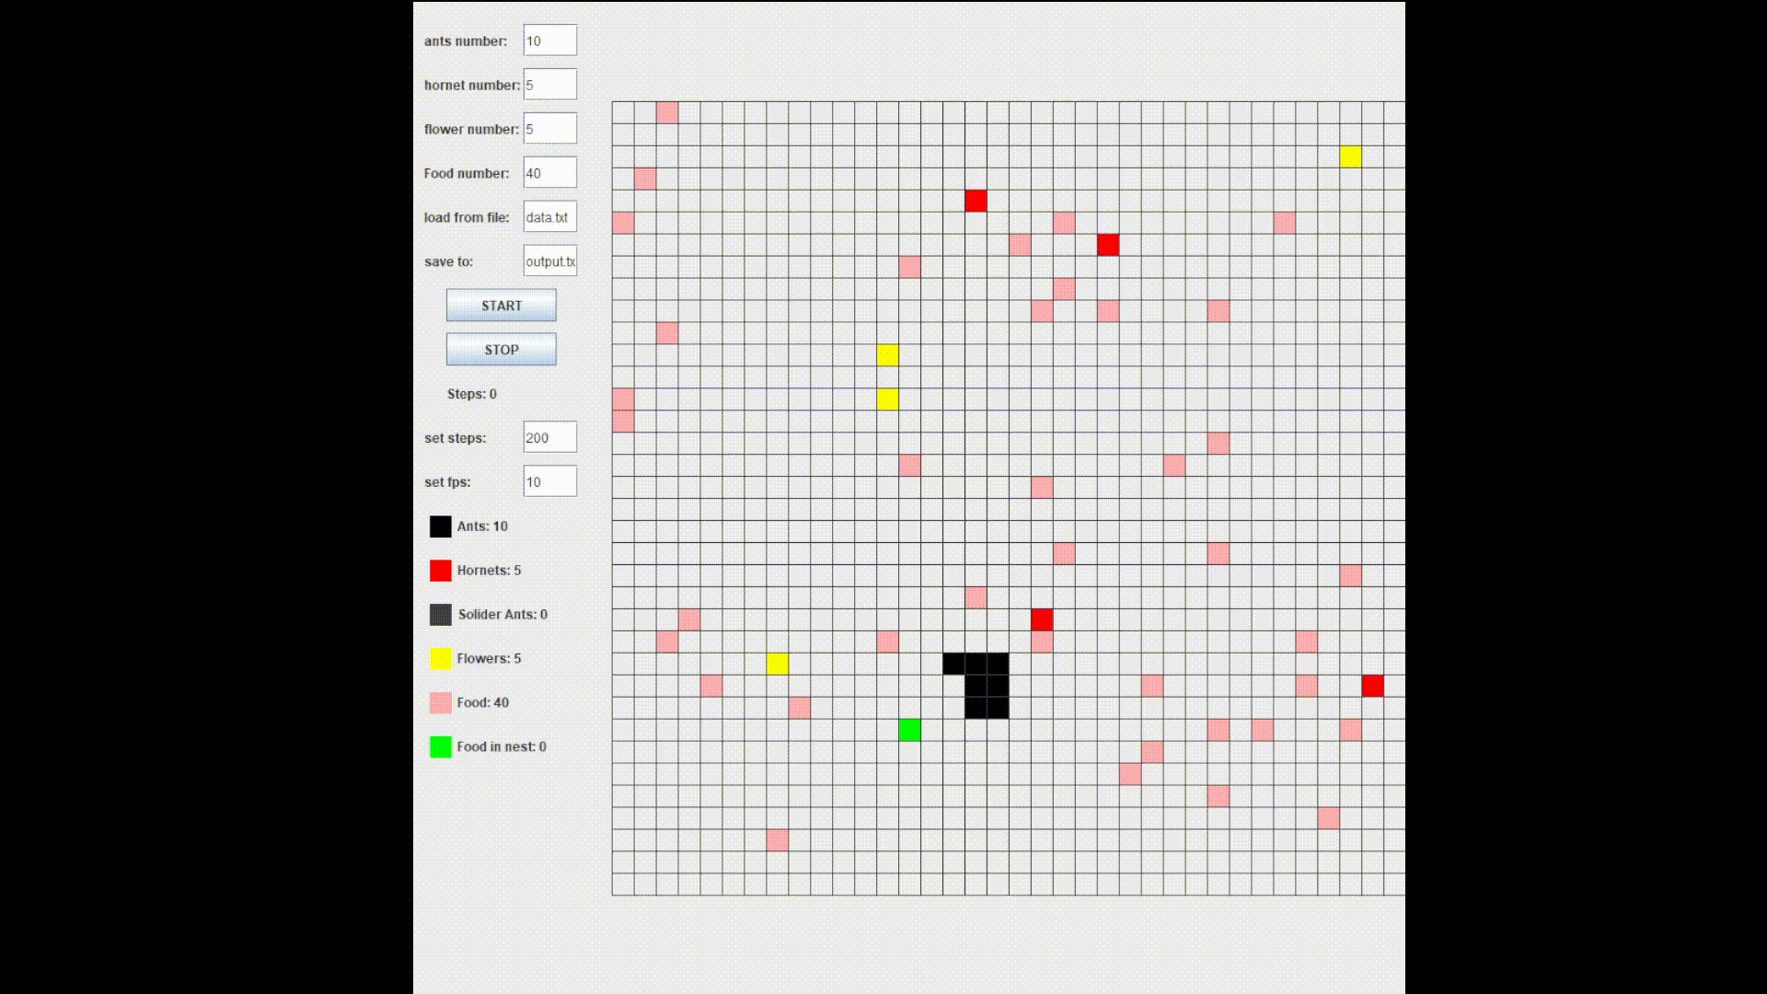Image resolution: width=1767 pixels, height=994 pixels.
Task: Click the load from file field
Action: 550,217
